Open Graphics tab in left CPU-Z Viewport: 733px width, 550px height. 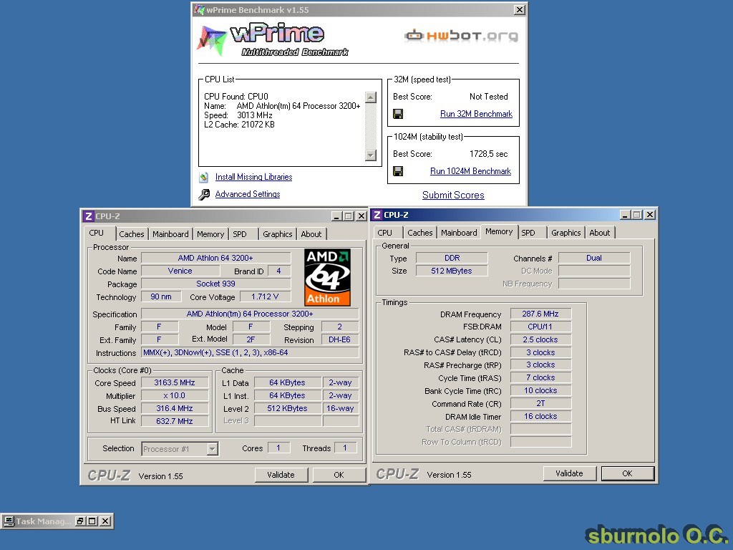click(277, 234)
